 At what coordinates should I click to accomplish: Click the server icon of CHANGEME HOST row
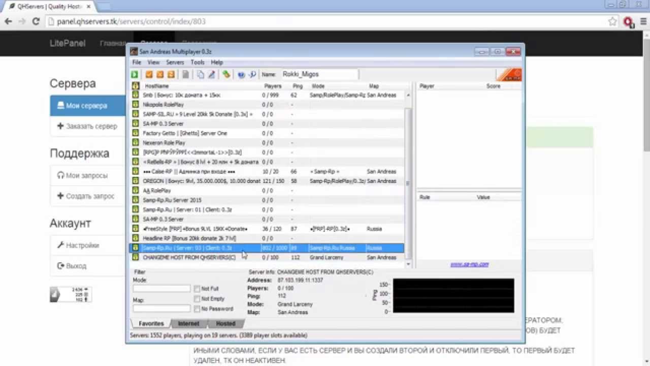click(136, 257)
